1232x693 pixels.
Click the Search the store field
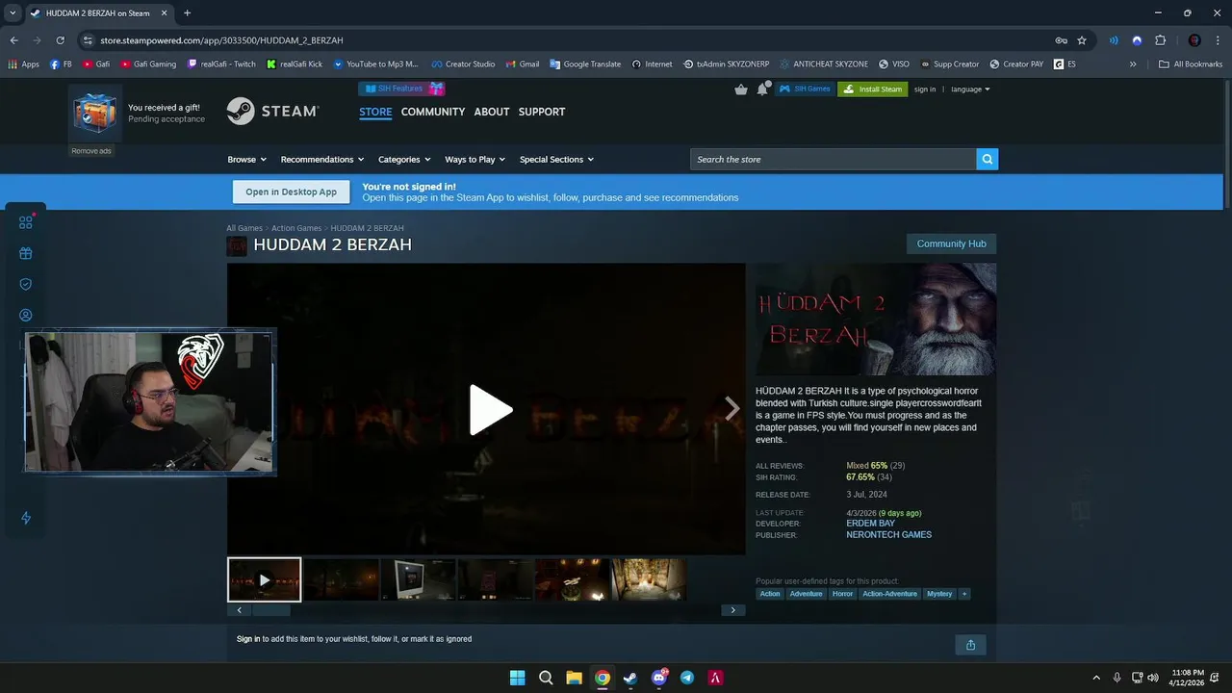point(833,159)
